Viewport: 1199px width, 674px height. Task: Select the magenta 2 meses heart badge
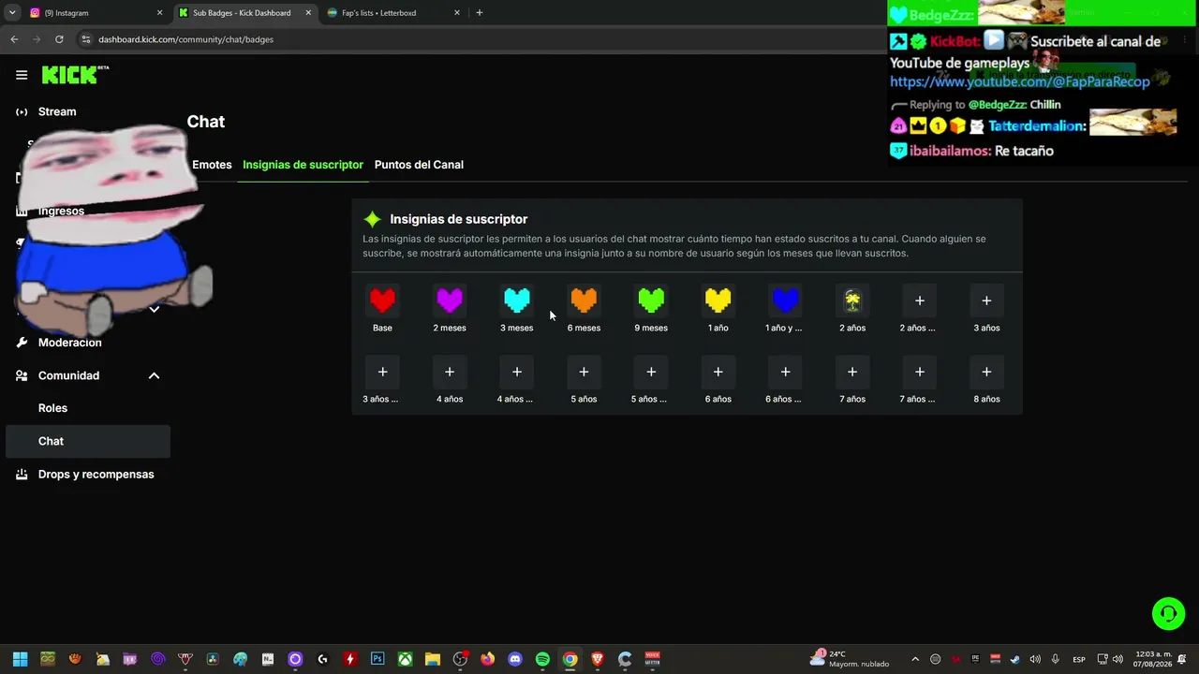tap(450, 300)
